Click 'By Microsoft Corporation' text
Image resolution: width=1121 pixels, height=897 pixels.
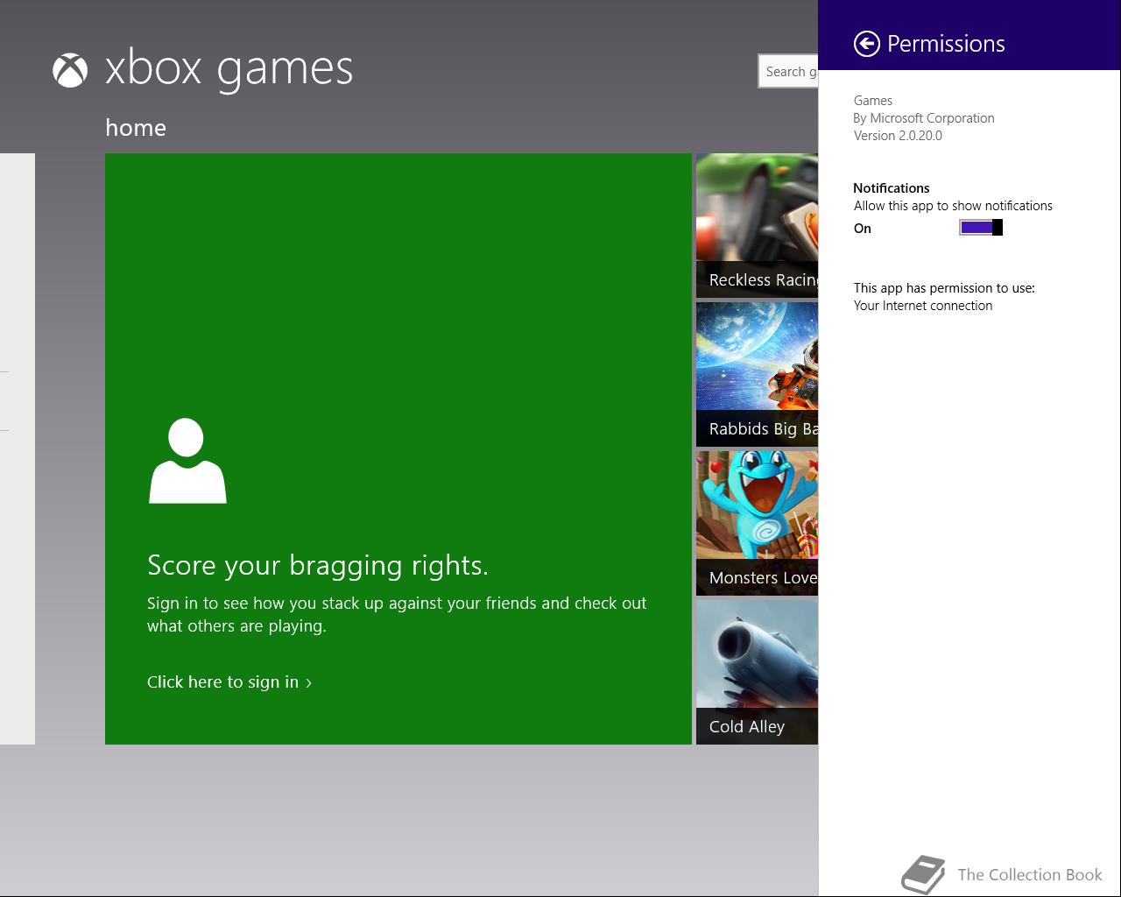click(x=924, y=118)
